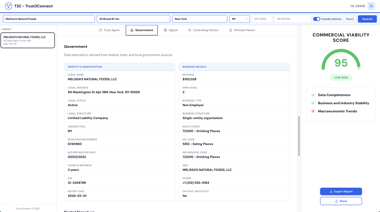Click the incorporation date 03/02/2022

point(77,157)
